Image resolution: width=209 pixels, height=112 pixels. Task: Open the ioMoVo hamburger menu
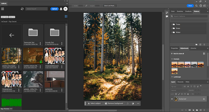(3, 9)
